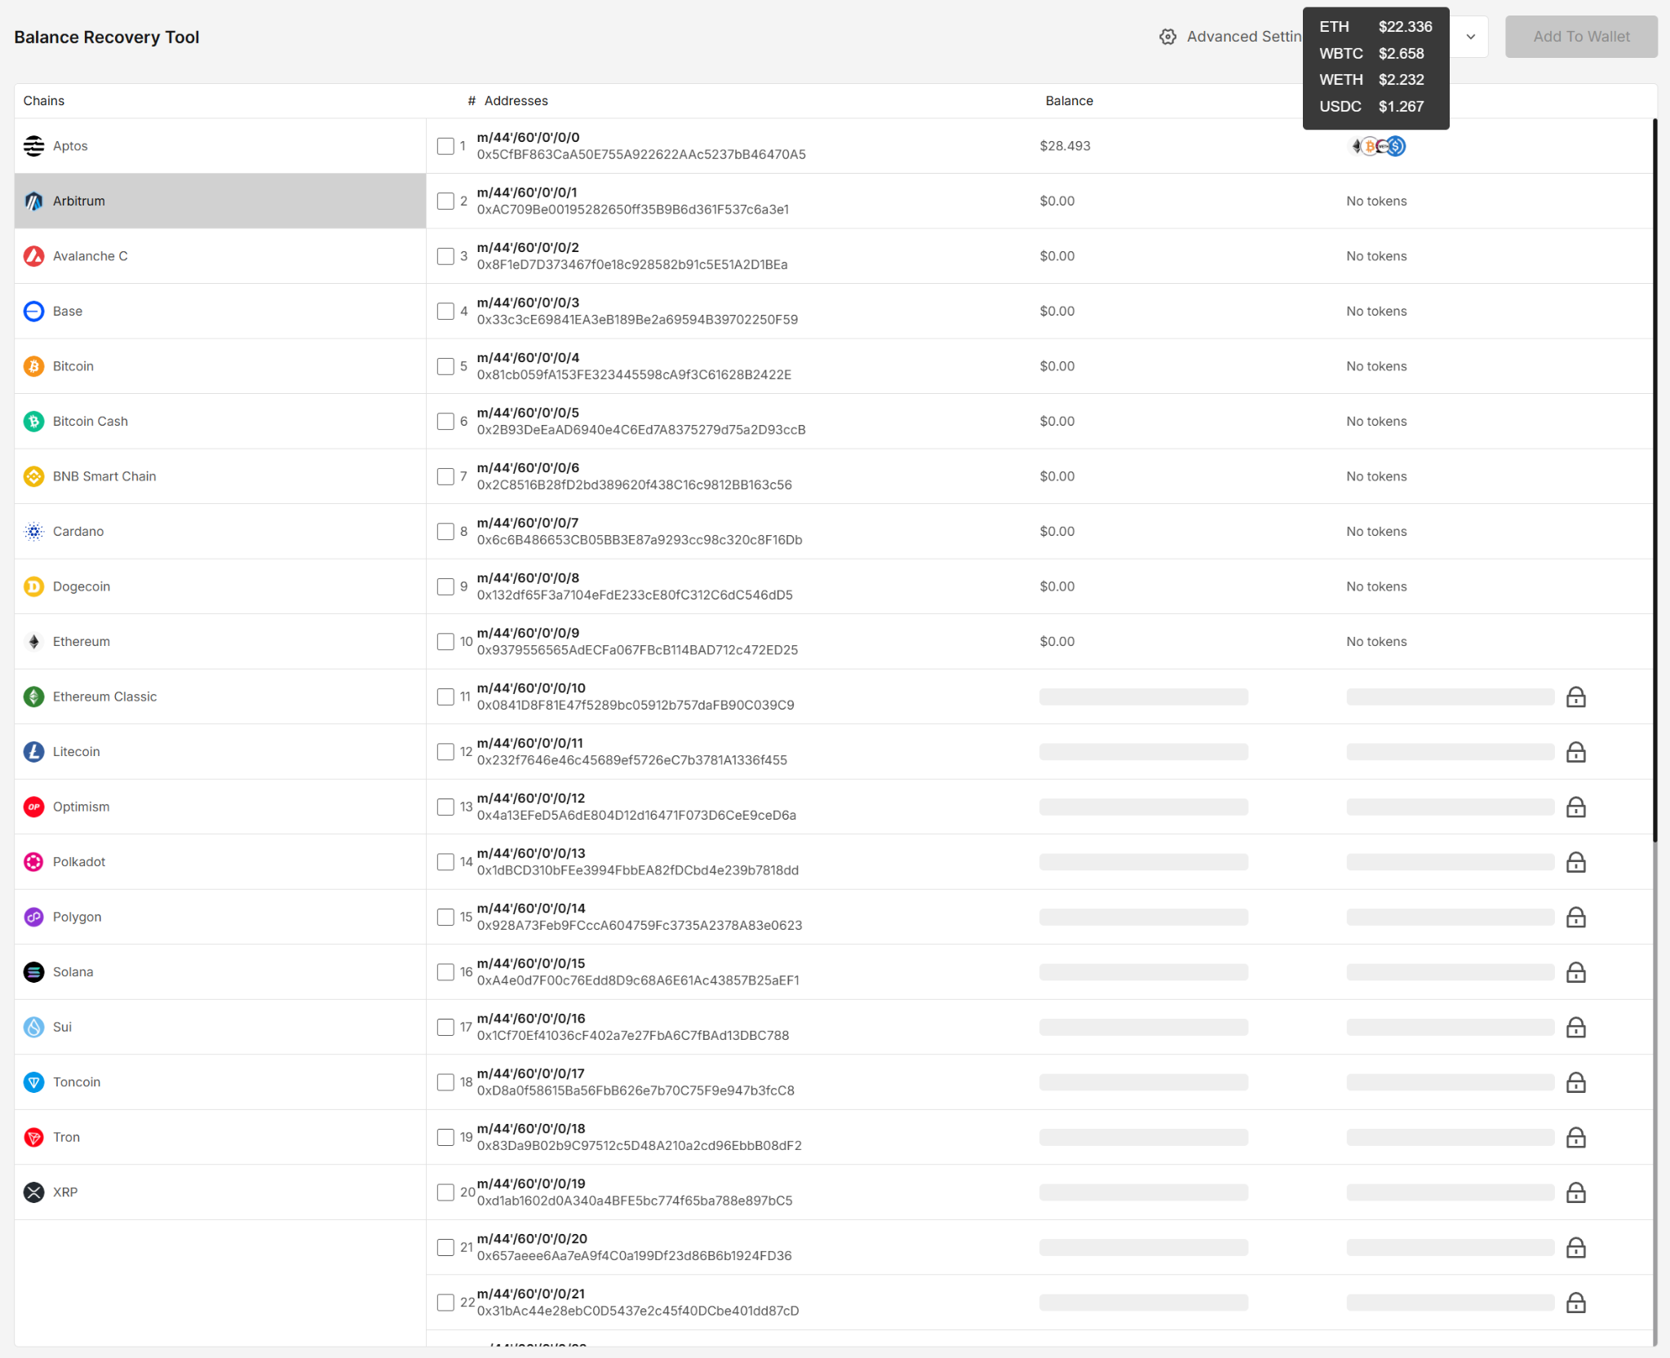Viewport: 1670px width, 1358px height.
Task: Click the Advanced Settings gear icon
Action: [1167, 36]
